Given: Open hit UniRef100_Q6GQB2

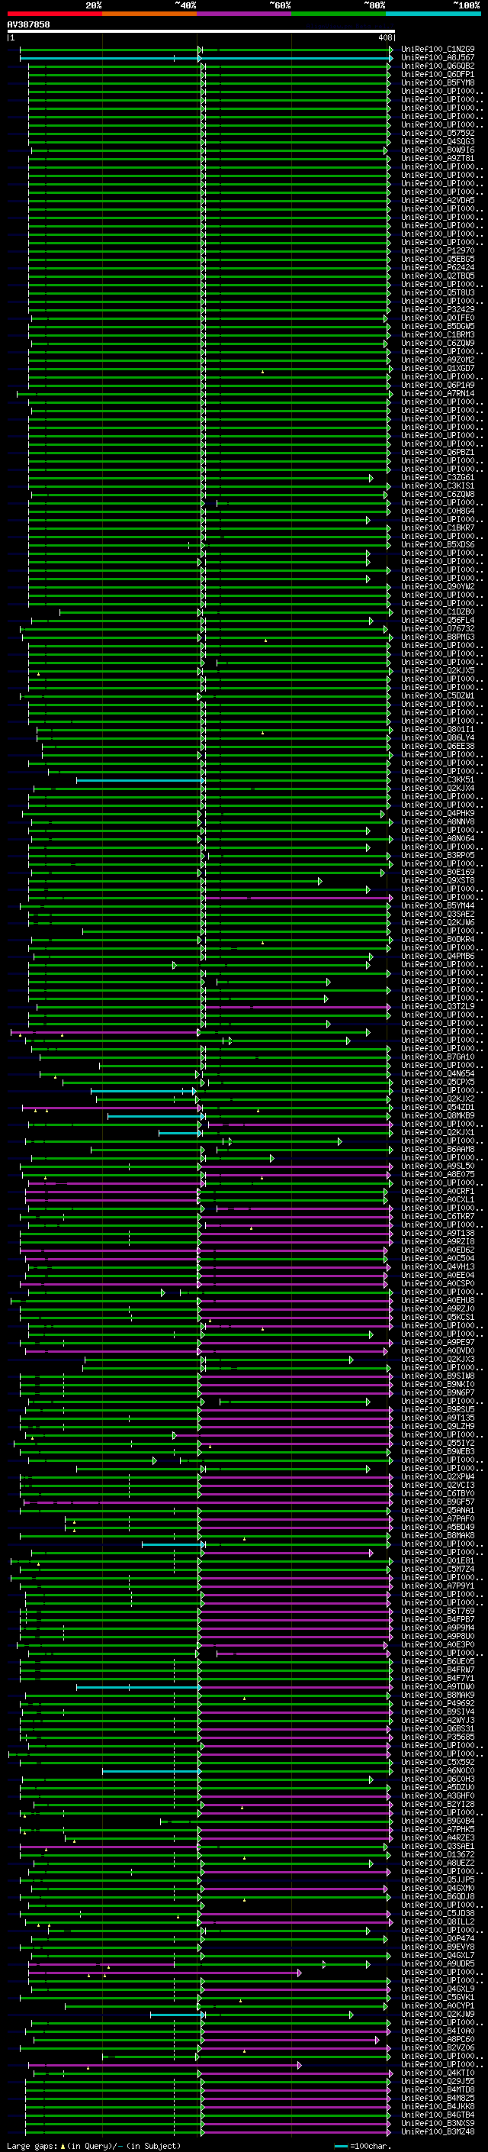Looking at the screenshot, I should 438,66.
